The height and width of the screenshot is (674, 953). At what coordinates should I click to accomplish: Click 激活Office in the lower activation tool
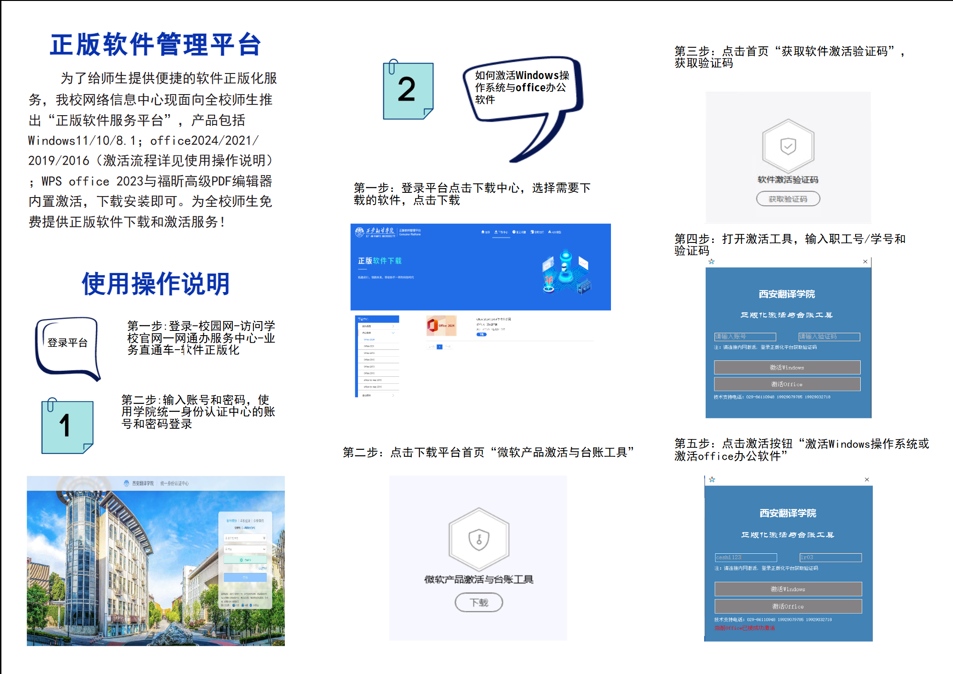788,606
